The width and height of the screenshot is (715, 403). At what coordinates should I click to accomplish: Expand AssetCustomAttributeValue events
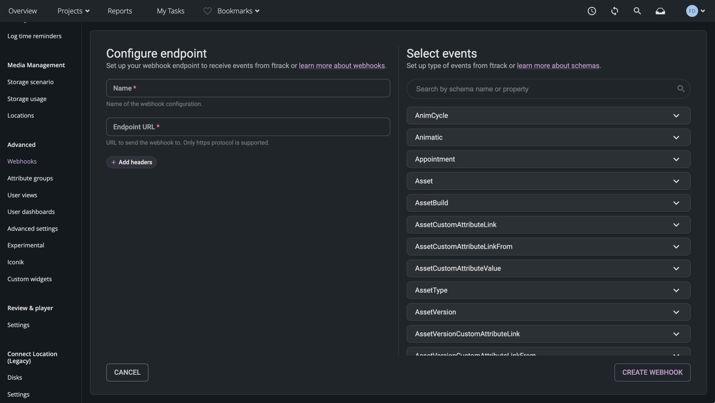pyautogui.click(x=676, y=268)
